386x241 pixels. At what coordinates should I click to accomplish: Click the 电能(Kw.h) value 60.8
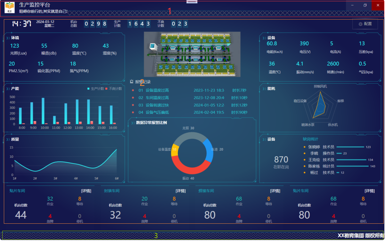click(272, 44)
